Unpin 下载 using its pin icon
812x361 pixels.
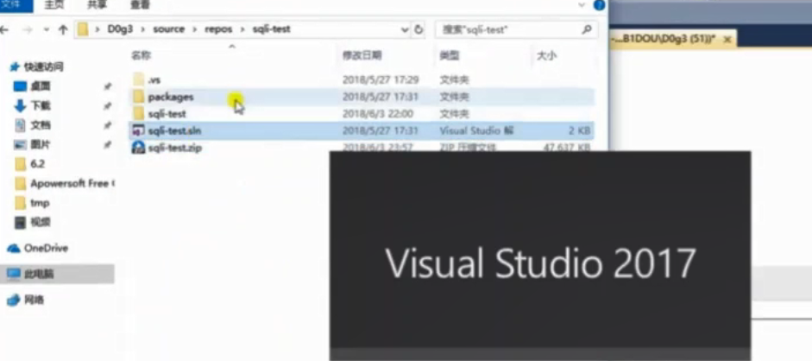pos(107,105)
